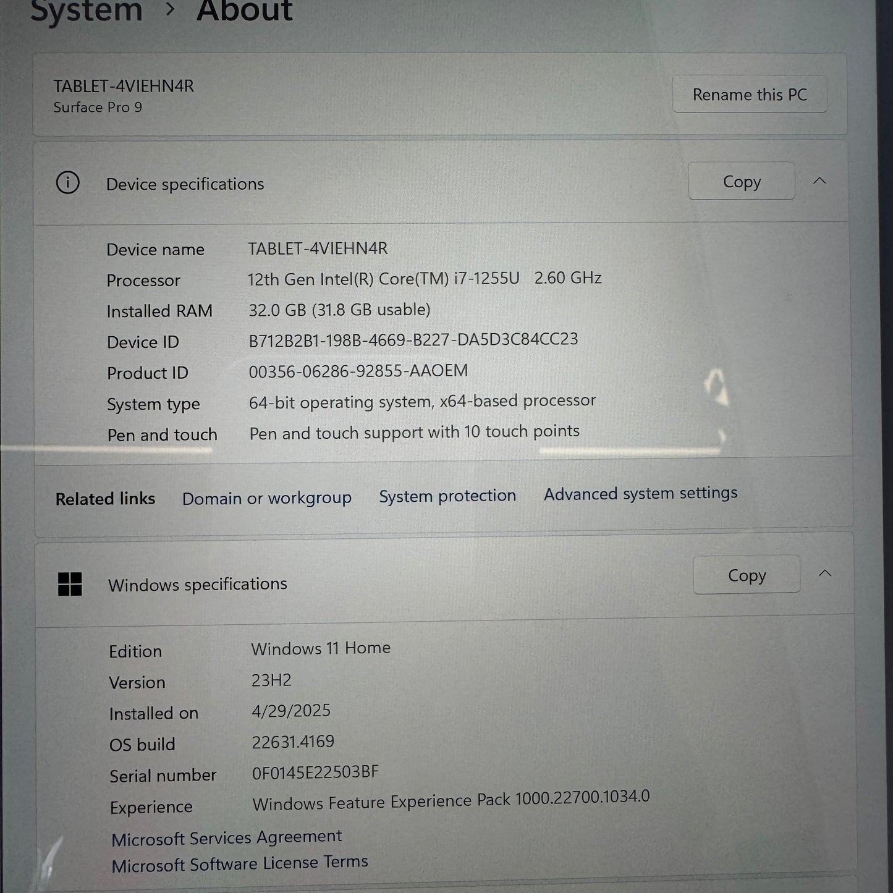Click Rename this PC button
The image size is (893, 893).
click(x=750, y=95)
